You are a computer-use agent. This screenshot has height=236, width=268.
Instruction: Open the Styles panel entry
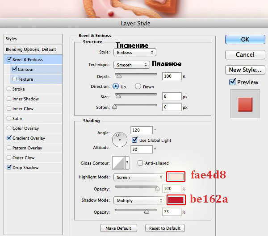33,39
